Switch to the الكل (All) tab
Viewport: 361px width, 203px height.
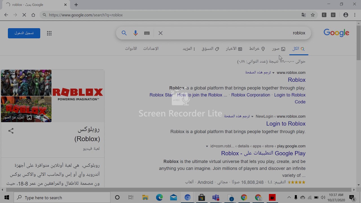(298, 49)
